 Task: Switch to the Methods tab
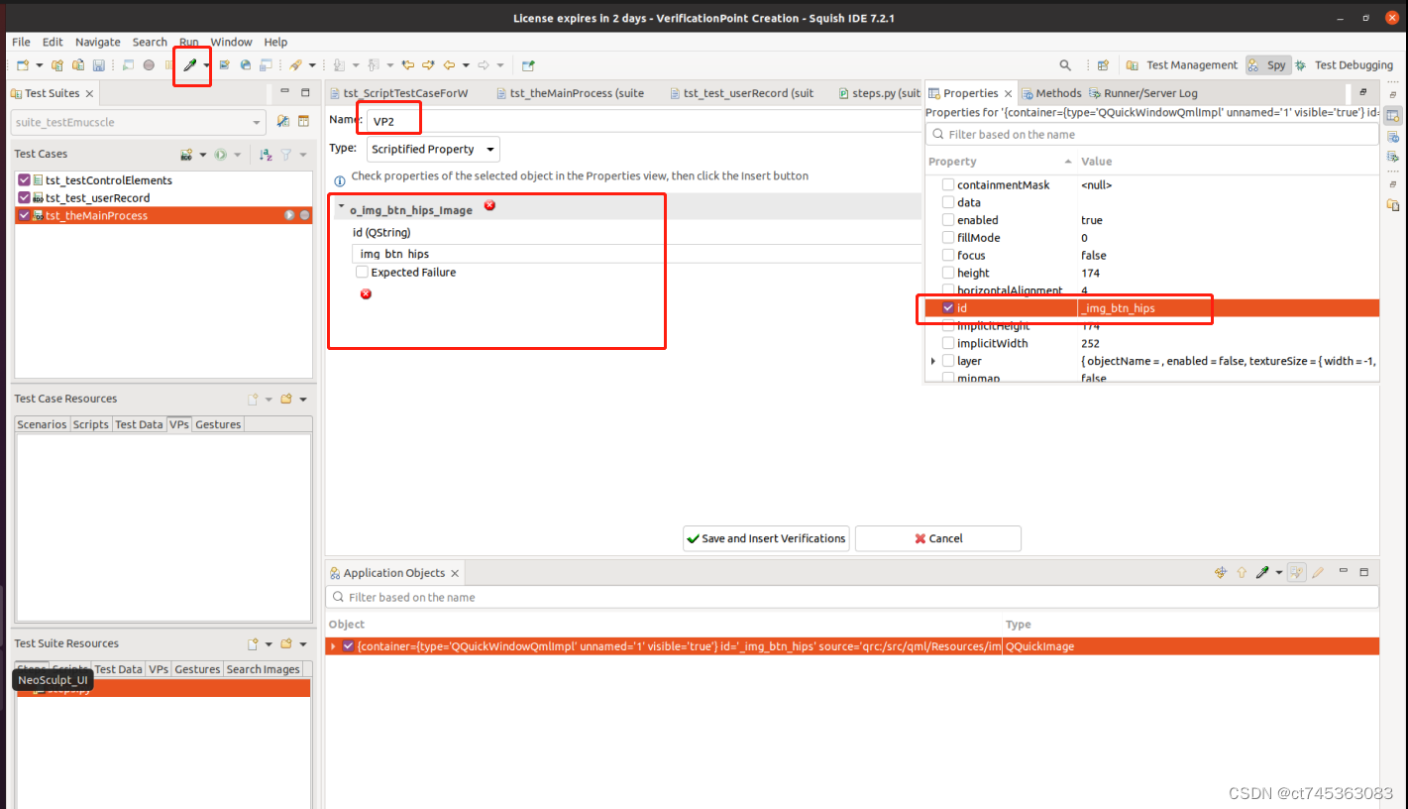coord(1051,93)
